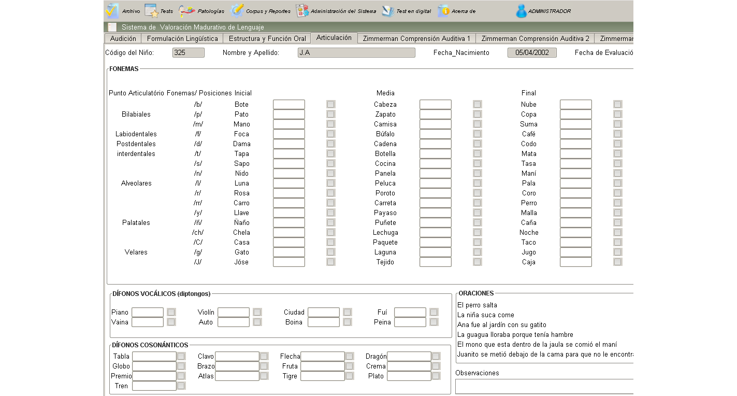Viewport: 737px width, 396px height.
Task: Click the Patologías toolbar icon
Action: (187, 11)
